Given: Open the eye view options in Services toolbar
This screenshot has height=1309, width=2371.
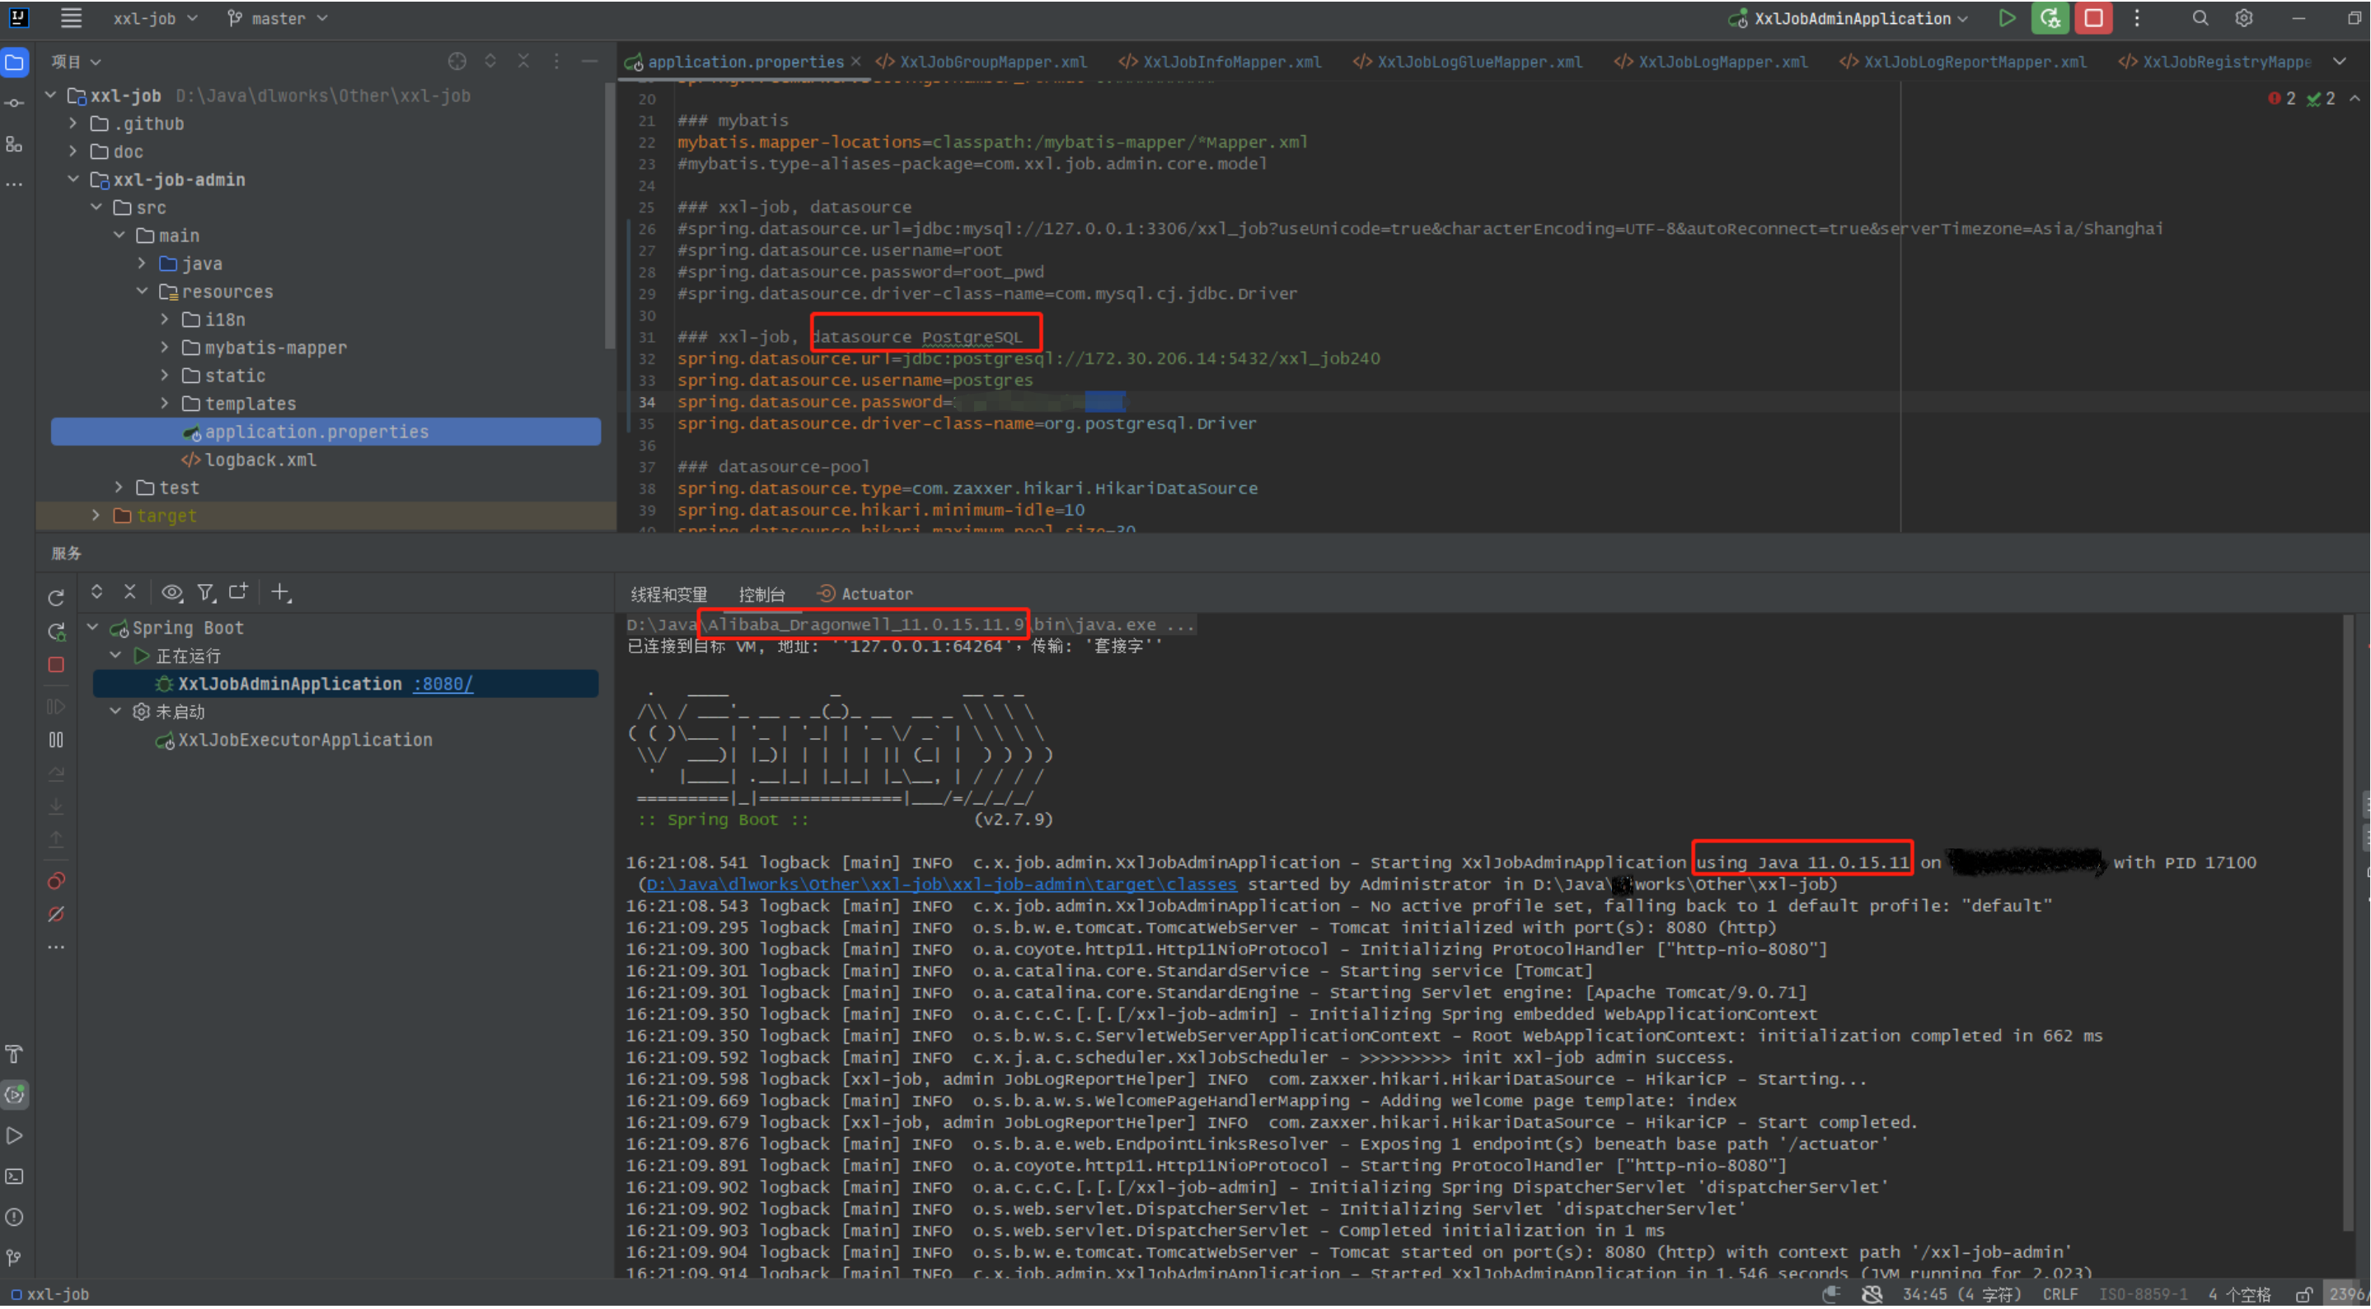Looking at the screenshot, I should (171, 592).
